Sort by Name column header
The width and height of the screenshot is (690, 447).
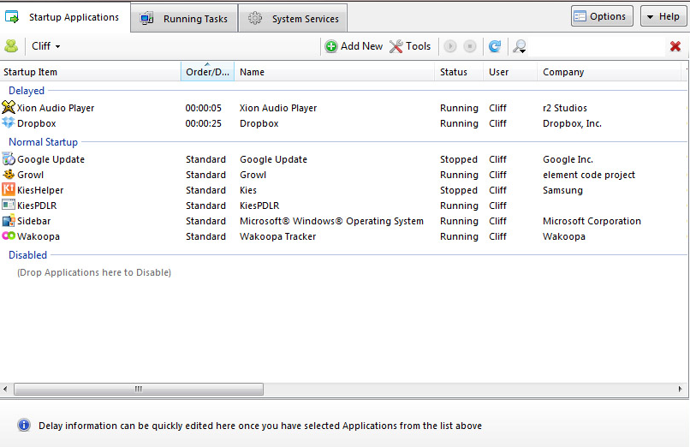pos(335,72)
